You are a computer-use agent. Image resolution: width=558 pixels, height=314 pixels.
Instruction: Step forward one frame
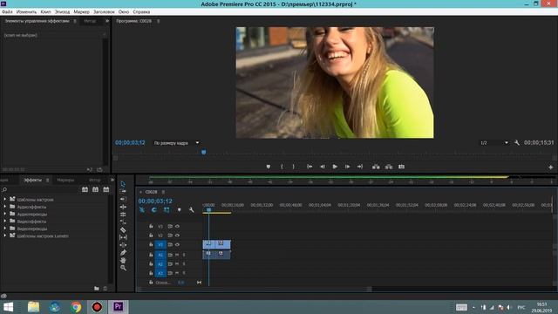tap(347, 167)
